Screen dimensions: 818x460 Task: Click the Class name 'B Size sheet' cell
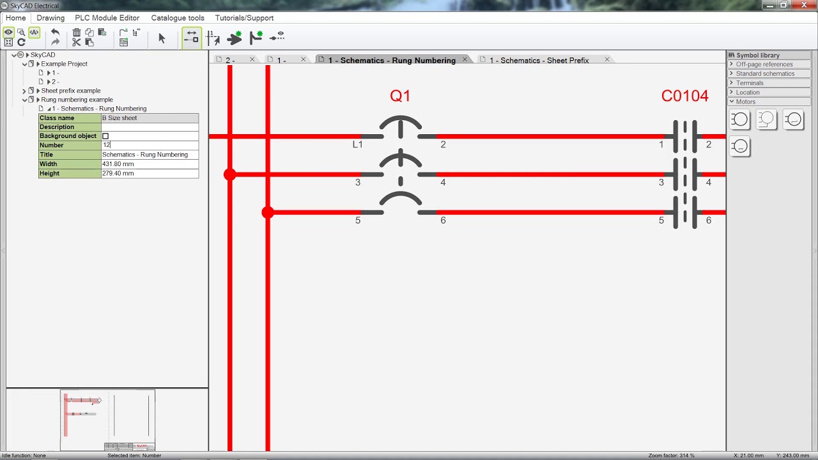click(150, 118)
